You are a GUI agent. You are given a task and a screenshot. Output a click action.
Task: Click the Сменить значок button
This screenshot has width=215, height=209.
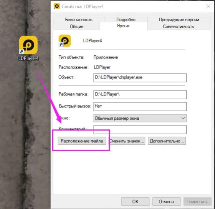click(x=127, y=141)
